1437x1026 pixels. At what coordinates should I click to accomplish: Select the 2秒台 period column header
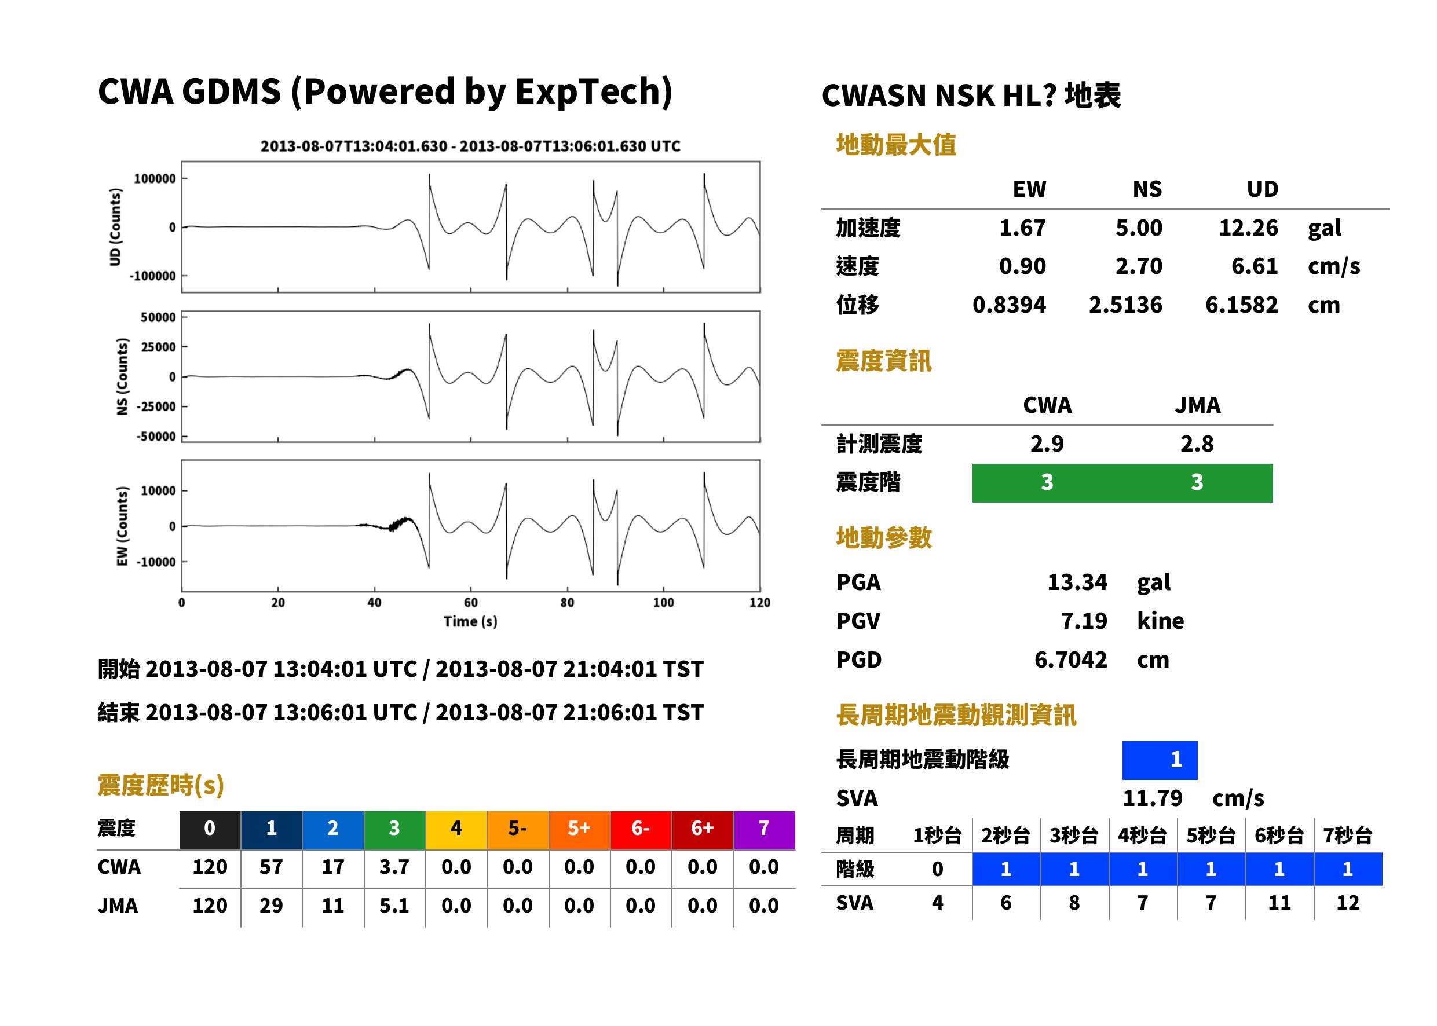click(1005, 835)
